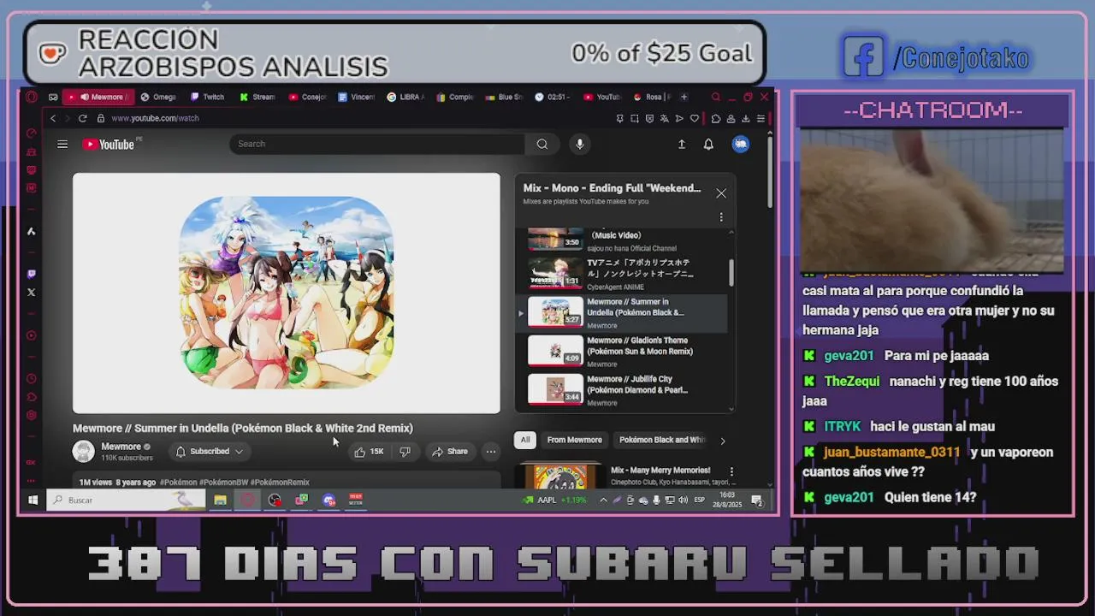The height and width of the screenshot is (616, 1095).
Task: Switch to the LIBRA browser tab
Action: [x=405, y=97]
